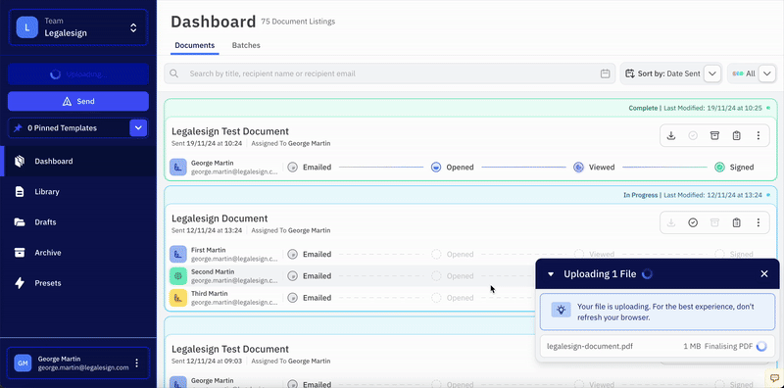The height and width of the screenshot is (388, 784).
Task: Collapse the Uploading 1 File panel
Action: pos(551,274)
